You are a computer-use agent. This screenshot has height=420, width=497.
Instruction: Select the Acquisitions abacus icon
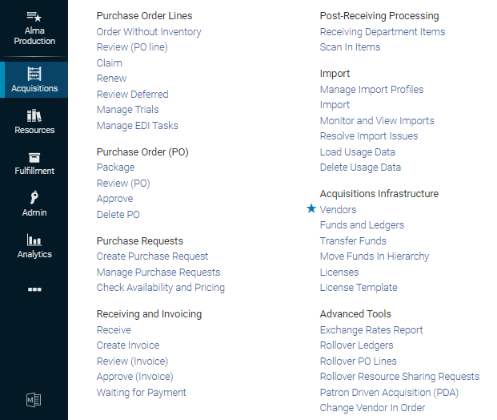pyautogui.click(x=34, y=74)
